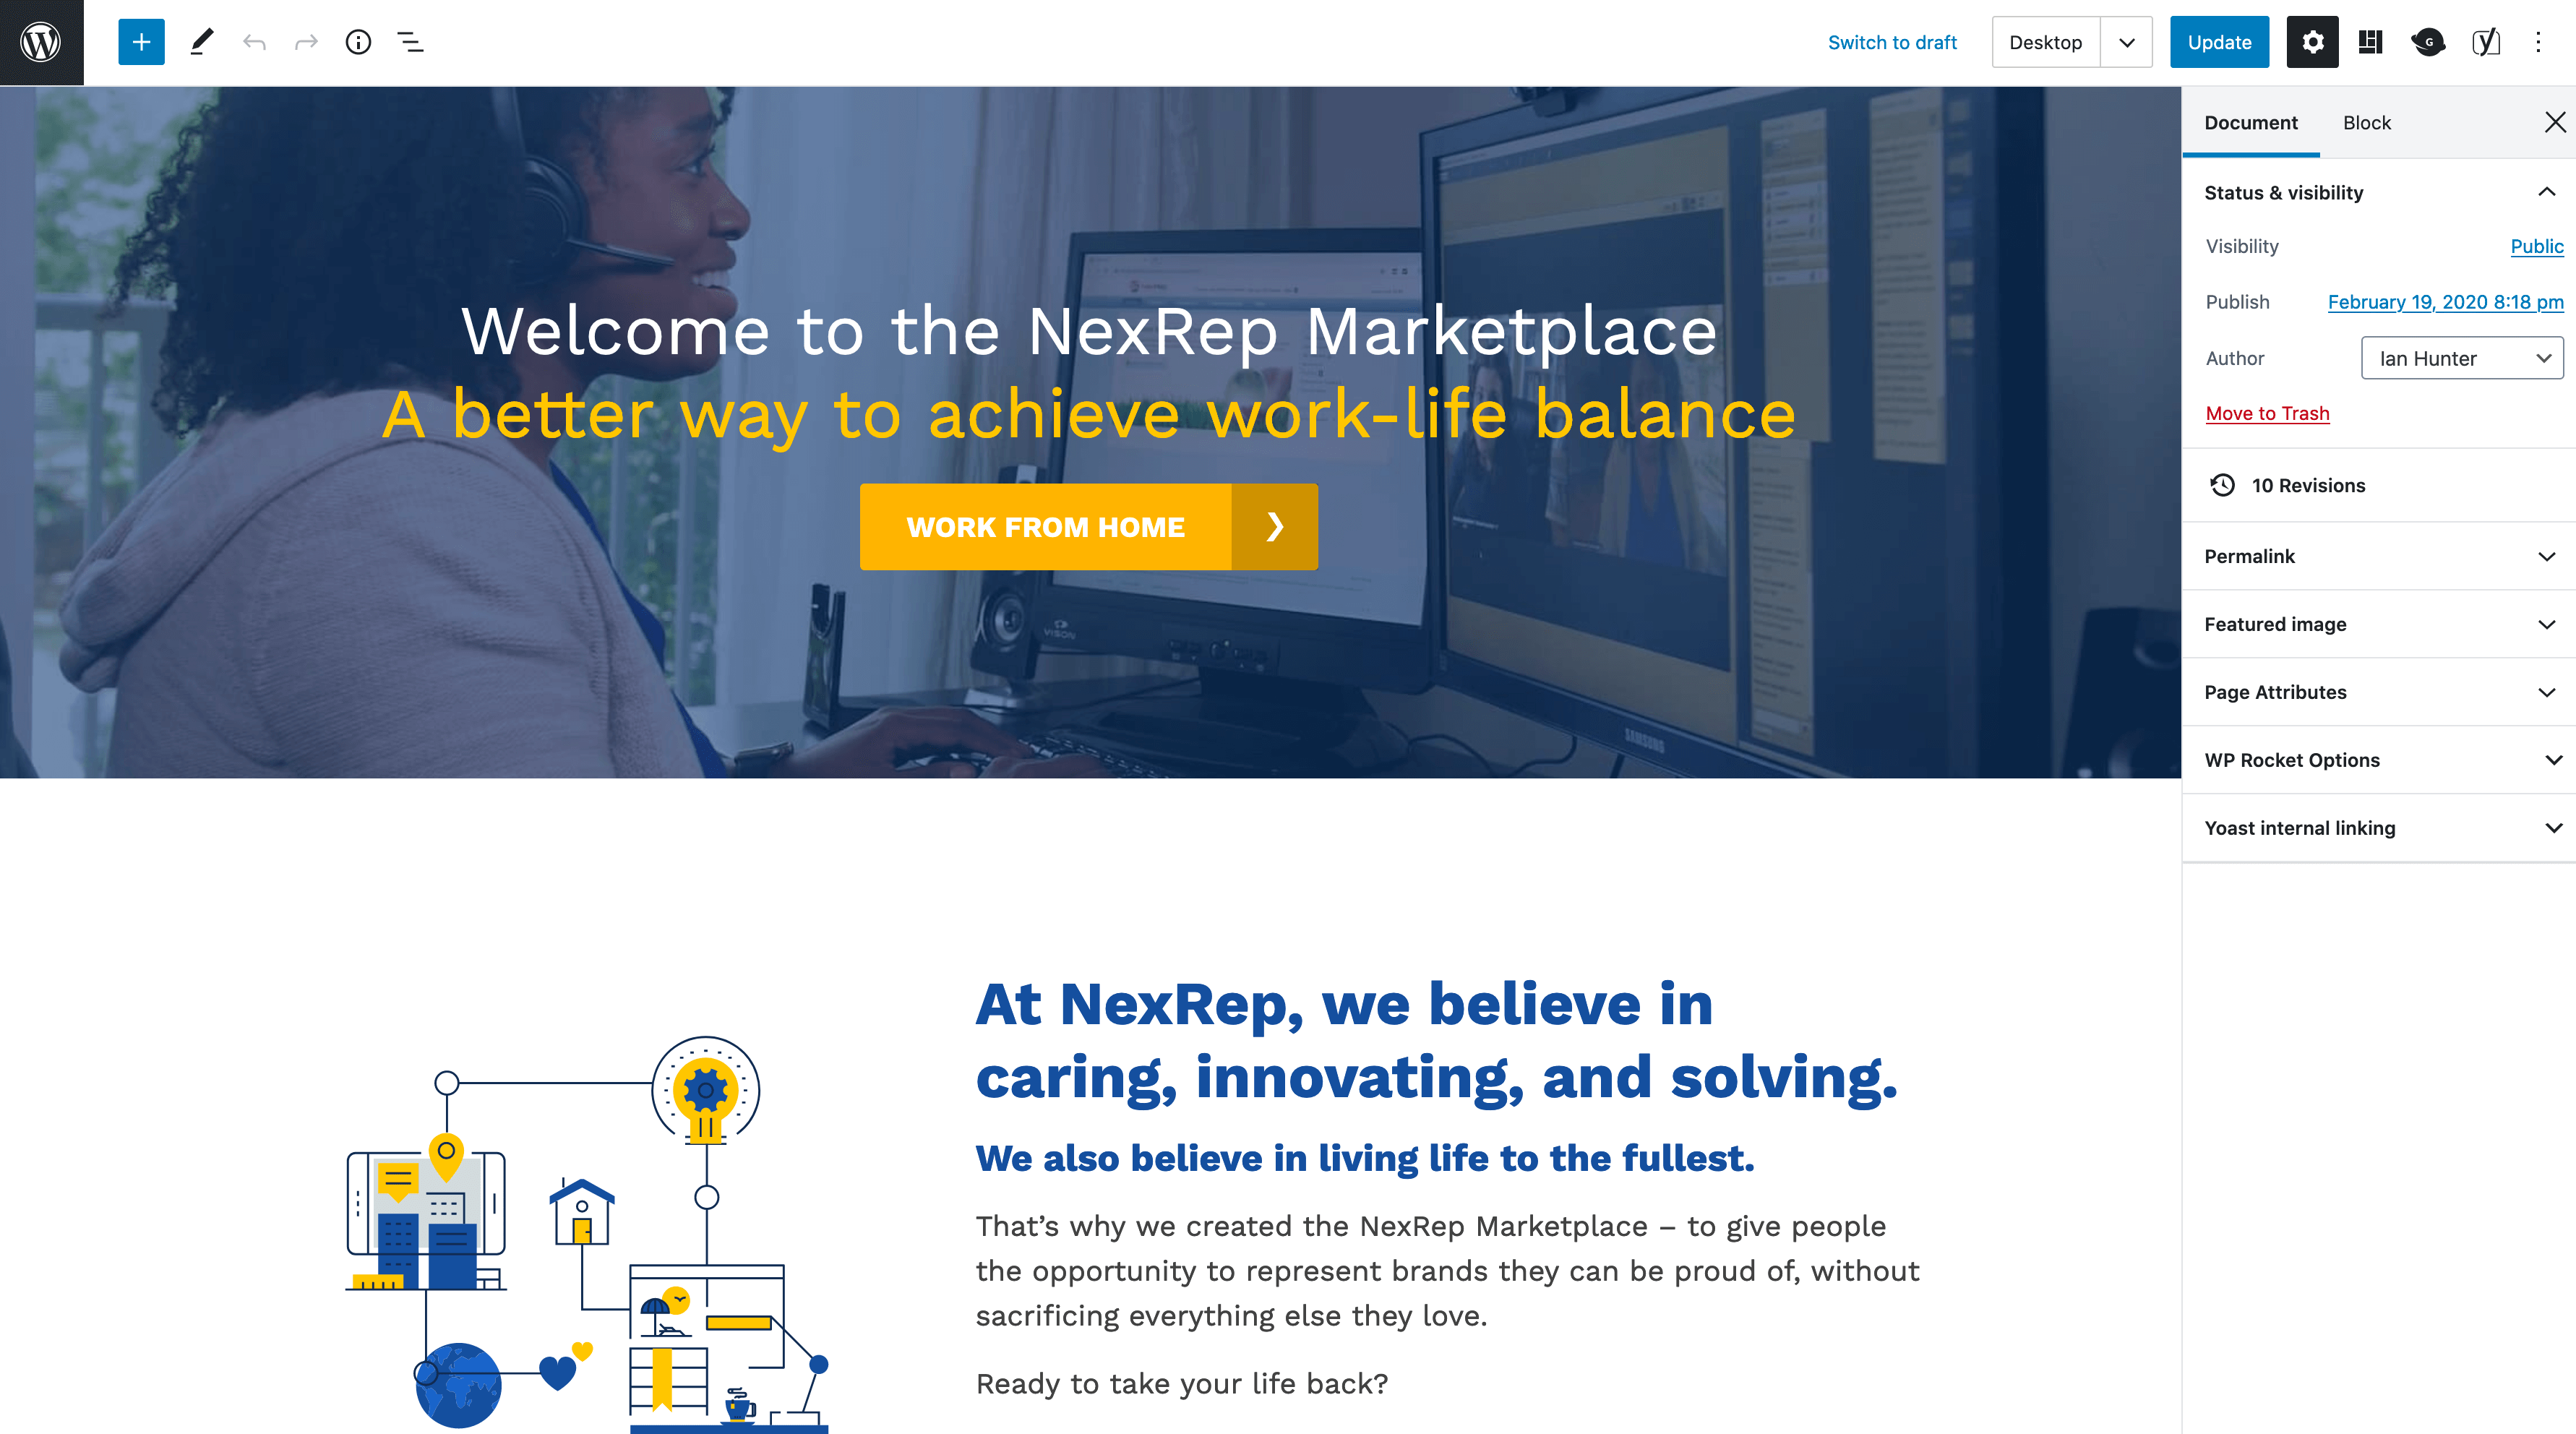Click the Update button
This screenshot has width=2576, height=1434.
click(2220, 40)
